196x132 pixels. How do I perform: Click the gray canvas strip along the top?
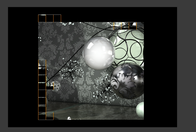(98, 3)
